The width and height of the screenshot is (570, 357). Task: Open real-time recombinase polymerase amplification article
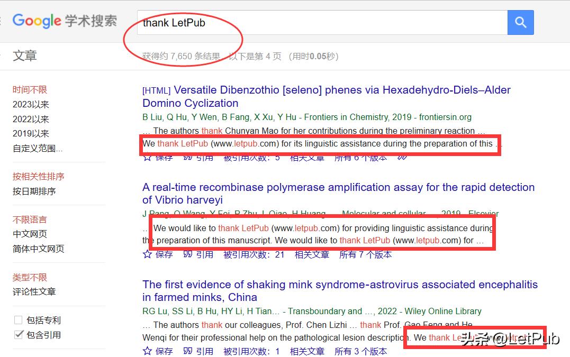pos(338,194)
